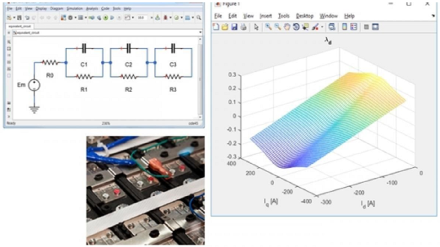440x247 pixels.
Task: Click Open File icon in Figure 1 toolbar
Action: [x=225, y=27]
